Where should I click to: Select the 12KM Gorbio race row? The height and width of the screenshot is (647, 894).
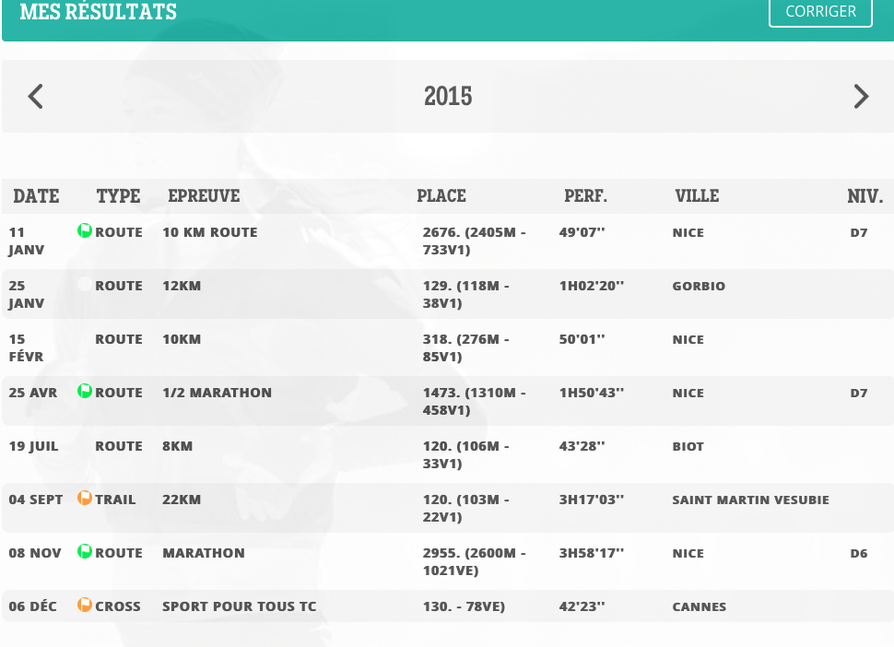[182, 287]
